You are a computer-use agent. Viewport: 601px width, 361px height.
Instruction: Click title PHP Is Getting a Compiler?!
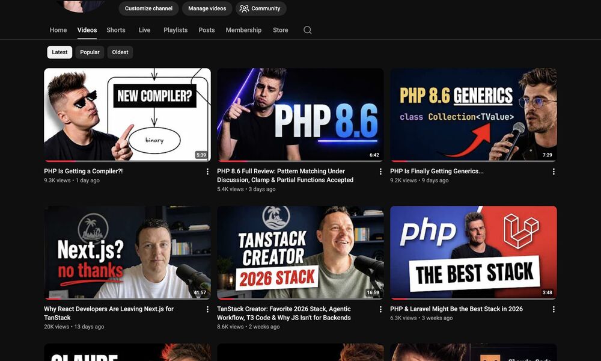click(x=83, y=171)
